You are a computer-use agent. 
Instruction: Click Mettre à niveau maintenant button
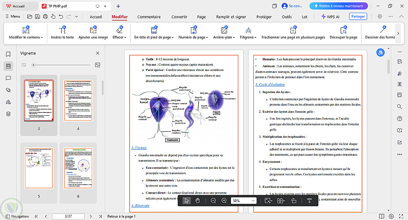pyautogui.click(x=338, y=6)
